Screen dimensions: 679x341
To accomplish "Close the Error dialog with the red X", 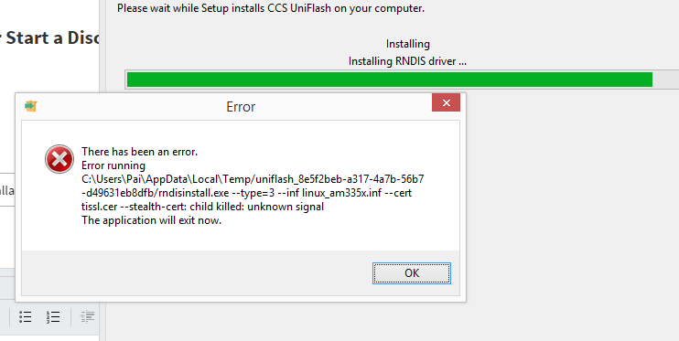I will point(446,103).
